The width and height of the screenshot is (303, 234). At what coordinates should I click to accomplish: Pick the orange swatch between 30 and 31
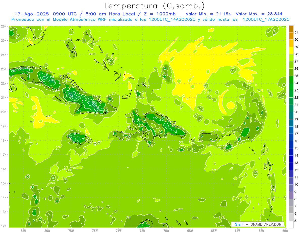point(291,36)
